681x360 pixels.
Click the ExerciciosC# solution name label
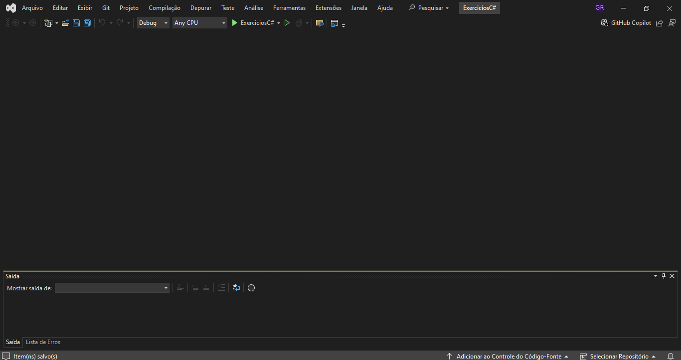click(480, 8)
